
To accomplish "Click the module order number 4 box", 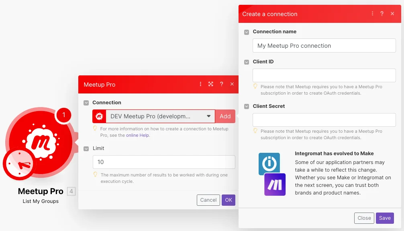I will [x=71, y=191].
